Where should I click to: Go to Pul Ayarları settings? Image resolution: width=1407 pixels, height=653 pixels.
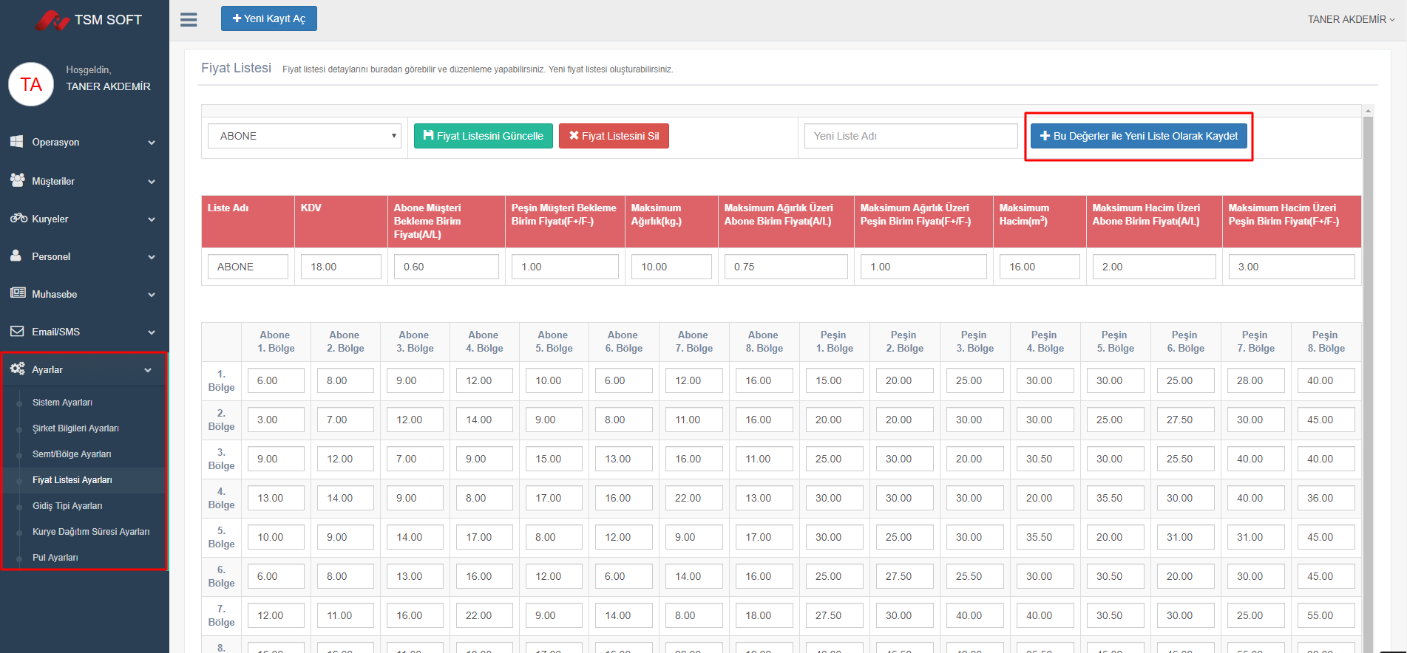55,558
